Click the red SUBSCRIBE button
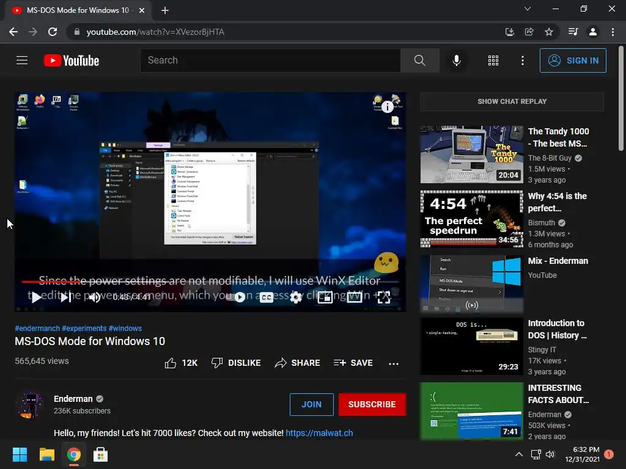 click(x=372, y=404)
